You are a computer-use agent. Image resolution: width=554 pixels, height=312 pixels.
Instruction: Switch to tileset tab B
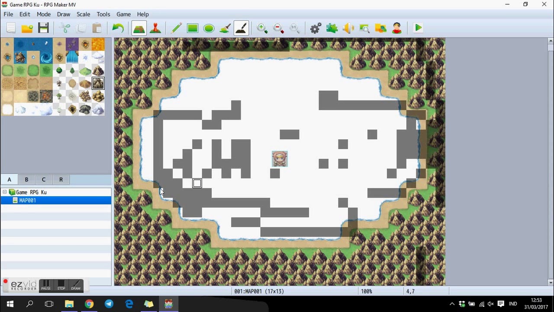pyautogui.click(x=26, y=179)
